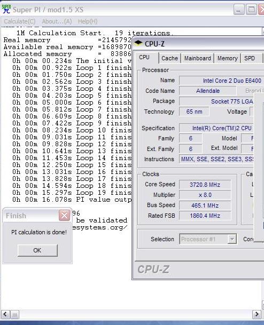264x325 pixels.
Task: Click OK in the Finish dialog
Action: 37,250
